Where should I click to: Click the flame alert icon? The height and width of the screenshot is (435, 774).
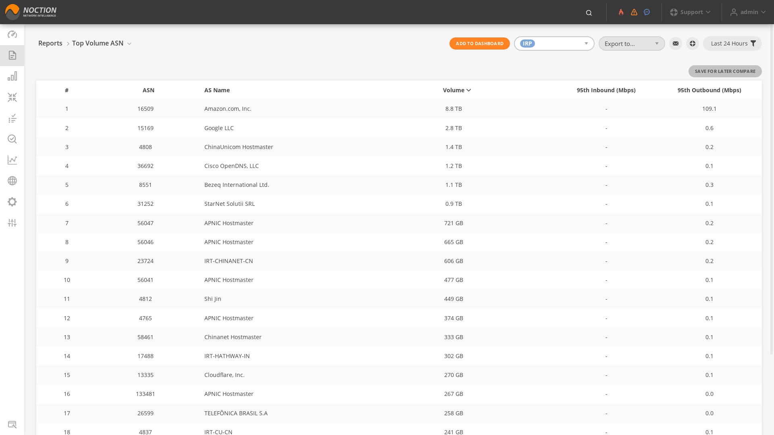coord(621,12)
